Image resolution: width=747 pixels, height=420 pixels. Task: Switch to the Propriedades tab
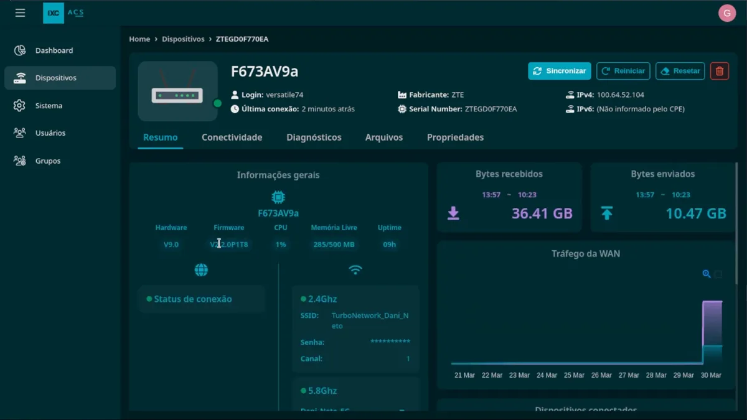(455, 138)
